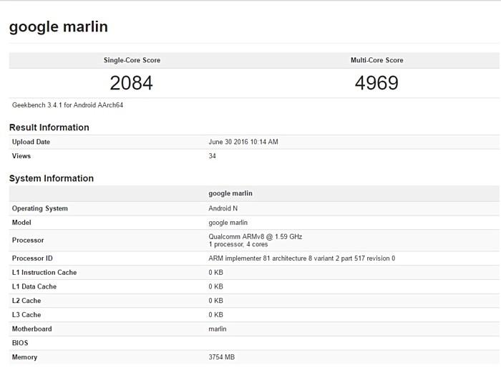The width and height of the screenshot is (501, 368).
Task: Click the google marlin model value
Action: [228, 223]
